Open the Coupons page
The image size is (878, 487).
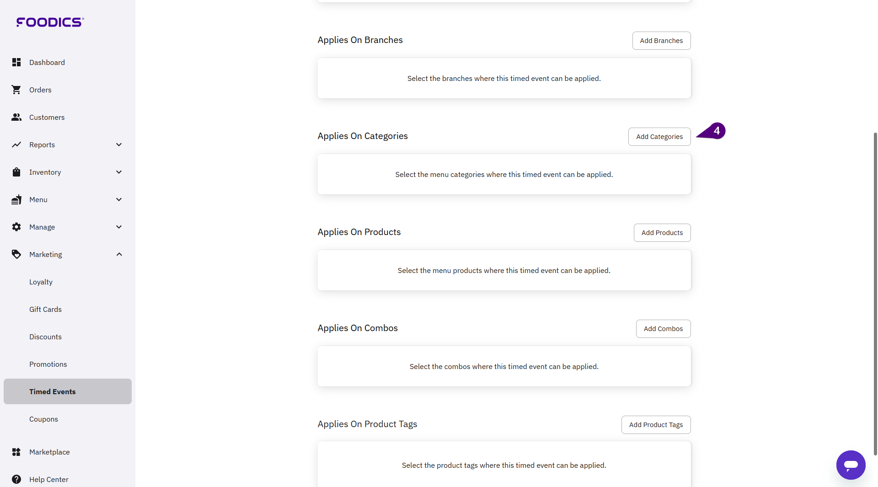43,419
